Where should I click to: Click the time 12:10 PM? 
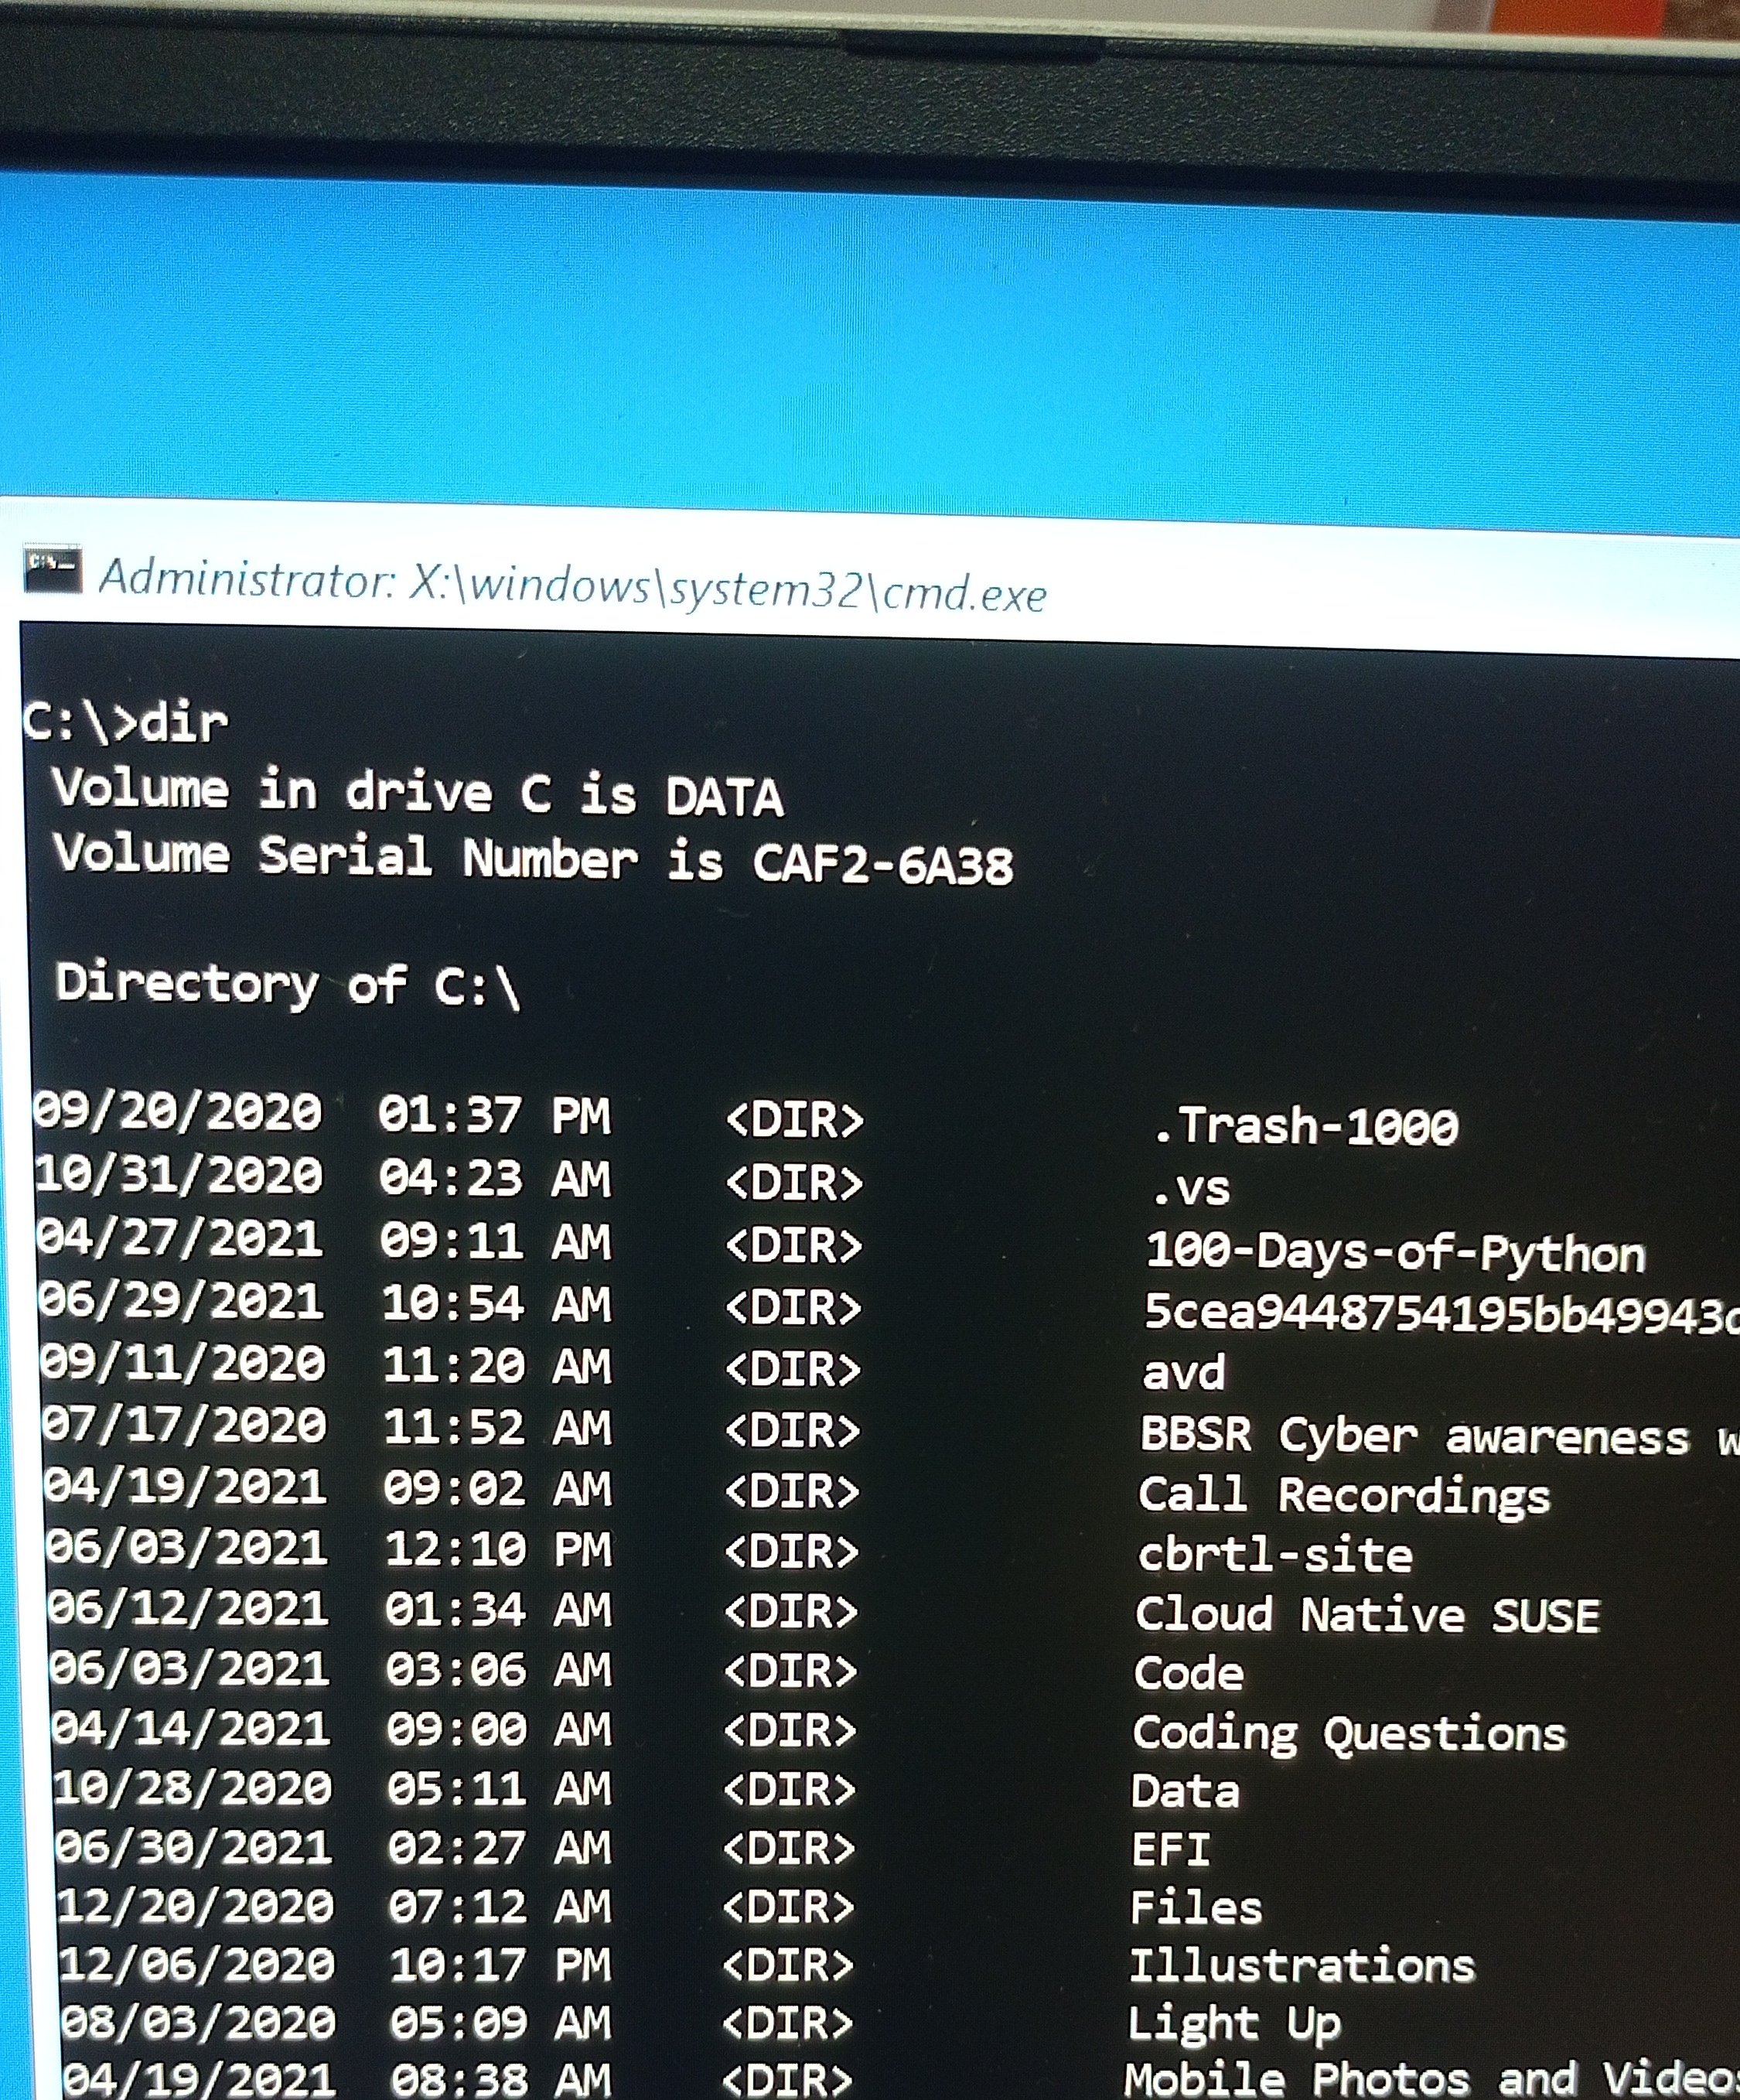(x=499, y=1550)
